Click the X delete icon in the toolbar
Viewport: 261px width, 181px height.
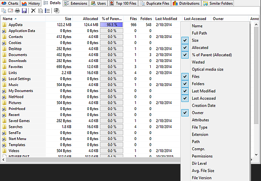point(33,11)
